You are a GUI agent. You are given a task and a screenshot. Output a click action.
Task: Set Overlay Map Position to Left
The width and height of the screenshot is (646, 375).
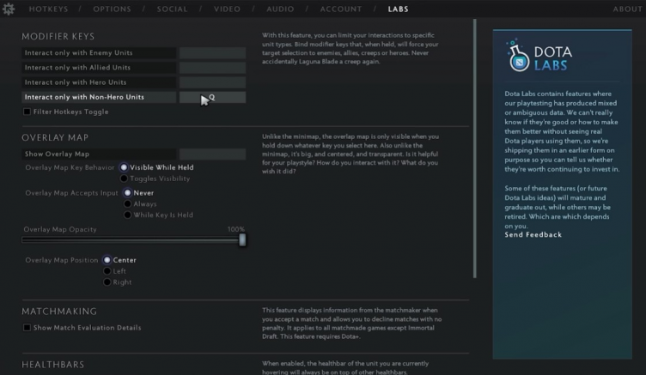(107, 271)
